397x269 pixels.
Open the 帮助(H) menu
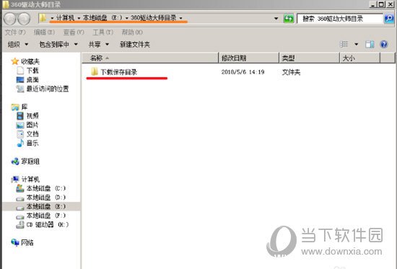click(132, 32)
